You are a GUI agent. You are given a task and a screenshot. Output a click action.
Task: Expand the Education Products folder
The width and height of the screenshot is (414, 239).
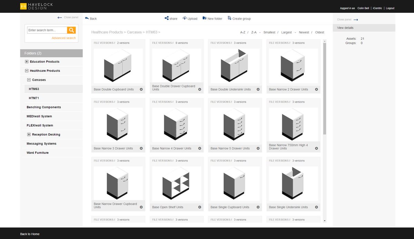[x=27, y=62]
